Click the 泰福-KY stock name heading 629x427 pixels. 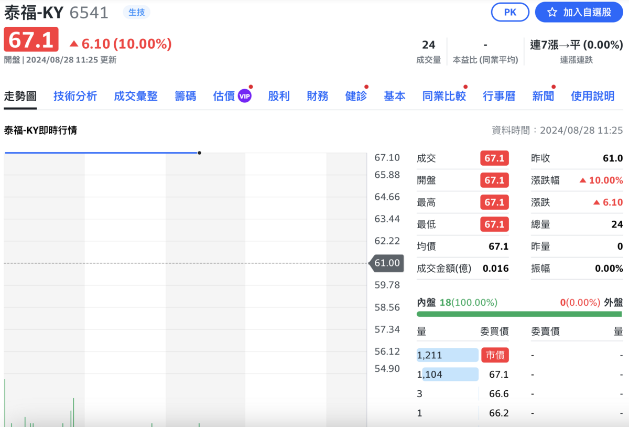[34, 13]
